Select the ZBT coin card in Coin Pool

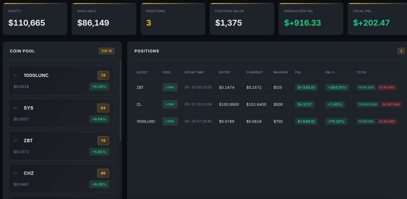(x=61, y=146)
